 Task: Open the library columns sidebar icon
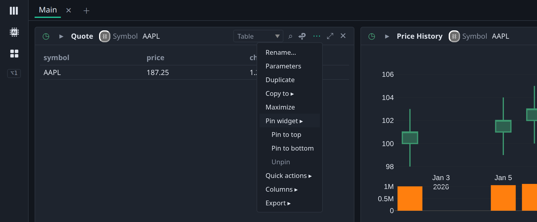14,11
